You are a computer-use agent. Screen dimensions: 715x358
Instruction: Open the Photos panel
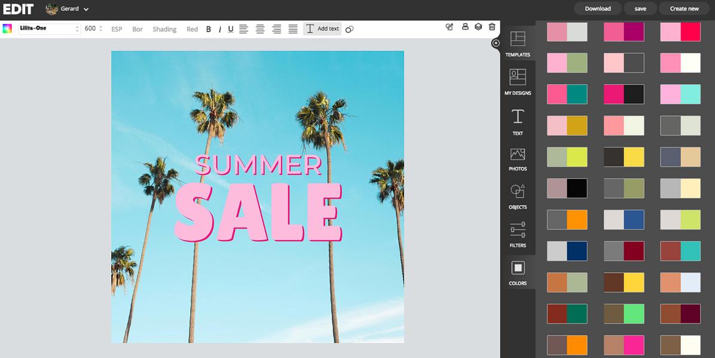(x=518, y=159)
